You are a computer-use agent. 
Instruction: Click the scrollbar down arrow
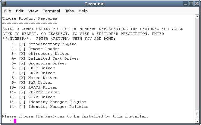197,121
